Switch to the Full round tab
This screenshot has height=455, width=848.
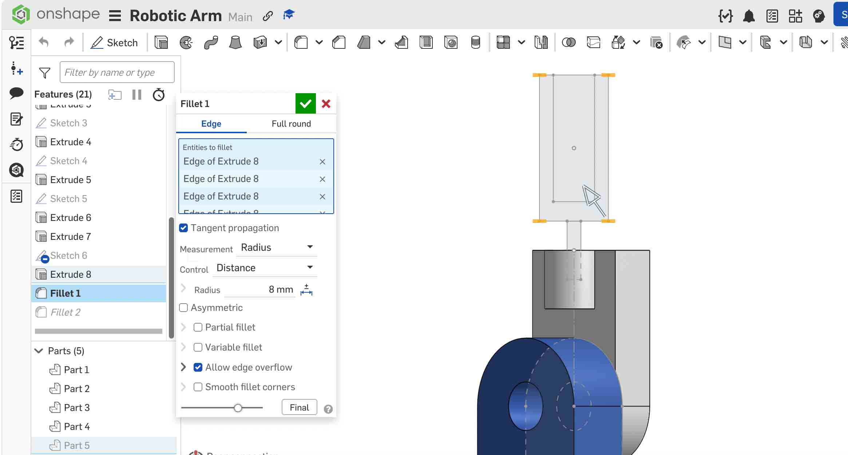pyautogui.click(x=291, y=124)
